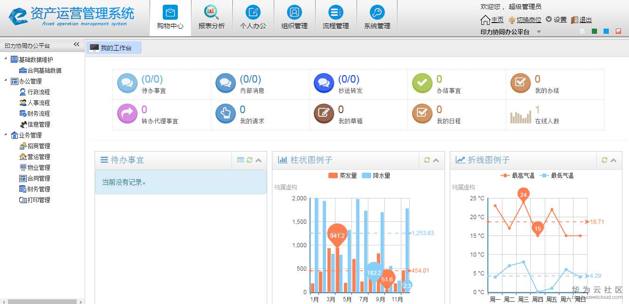Click the sidebar horizontal scrollbar
This screenshot has width=629, height=304.
(42, 302)
